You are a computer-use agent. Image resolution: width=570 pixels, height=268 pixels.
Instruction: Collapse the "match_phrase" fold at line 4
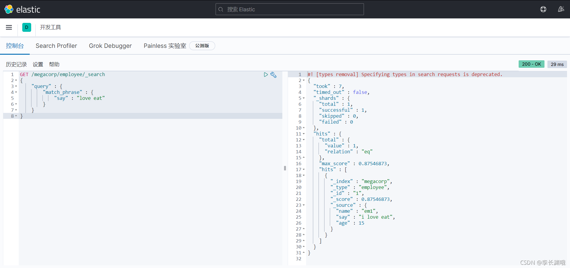(16, 92)
